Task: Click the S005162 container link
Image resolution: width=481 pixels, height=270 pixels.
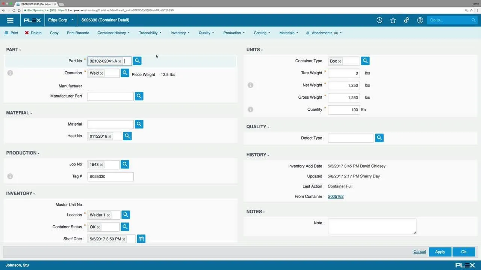Action: point(335,196)
